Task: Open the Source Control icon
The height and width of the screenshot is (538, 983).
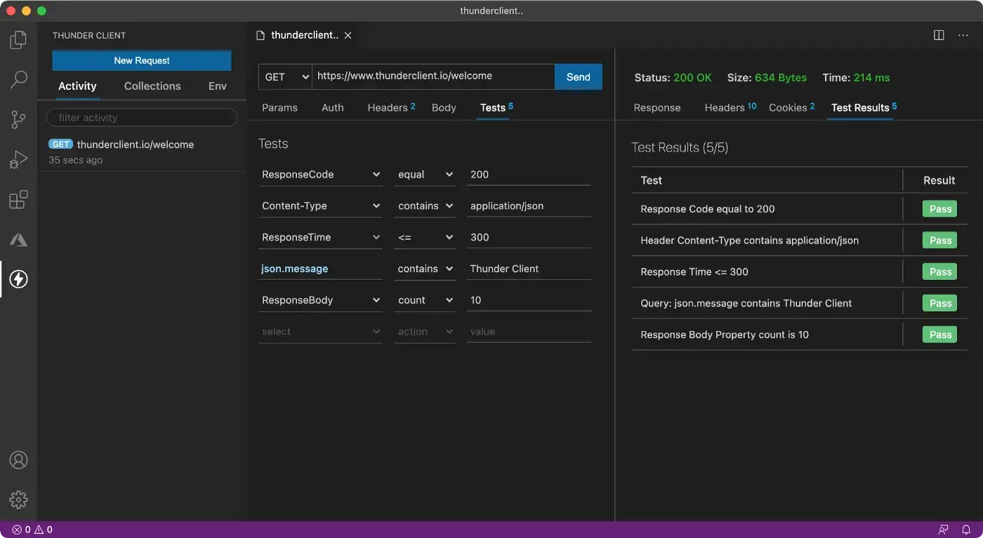Action: pos(18,119)
